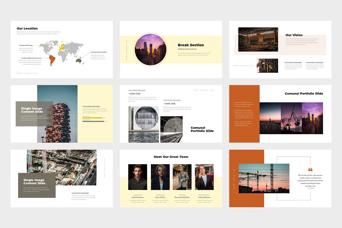Click the round window building photo

(x=144, y=124)
